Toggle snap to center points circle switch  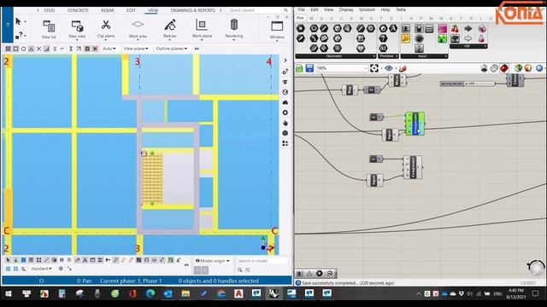(x=23, y=49)
